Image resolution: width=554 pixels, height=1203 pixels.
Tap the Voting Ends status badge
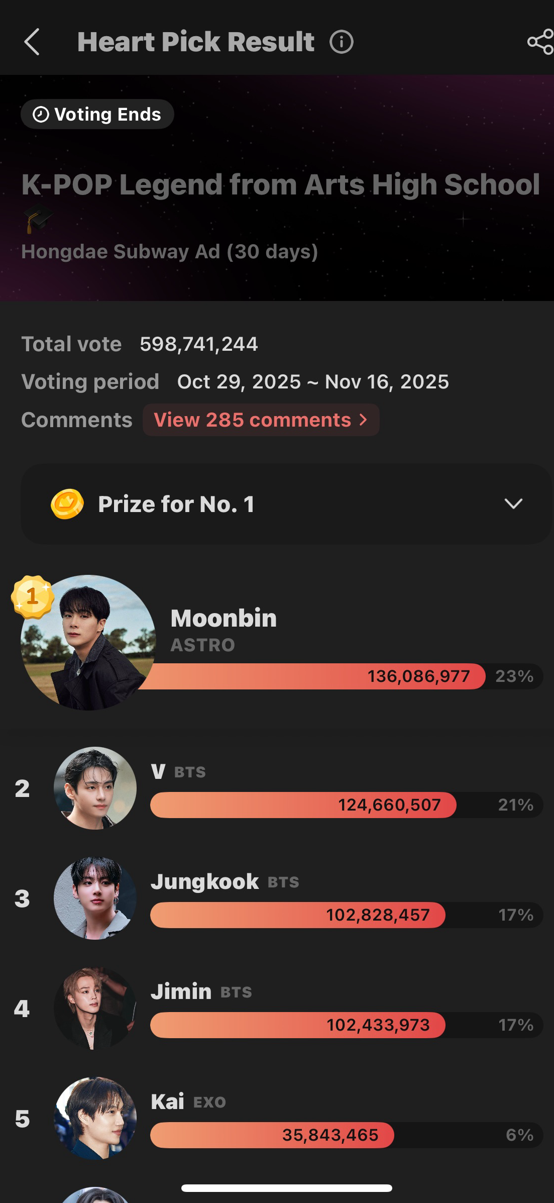coord(97,115)
